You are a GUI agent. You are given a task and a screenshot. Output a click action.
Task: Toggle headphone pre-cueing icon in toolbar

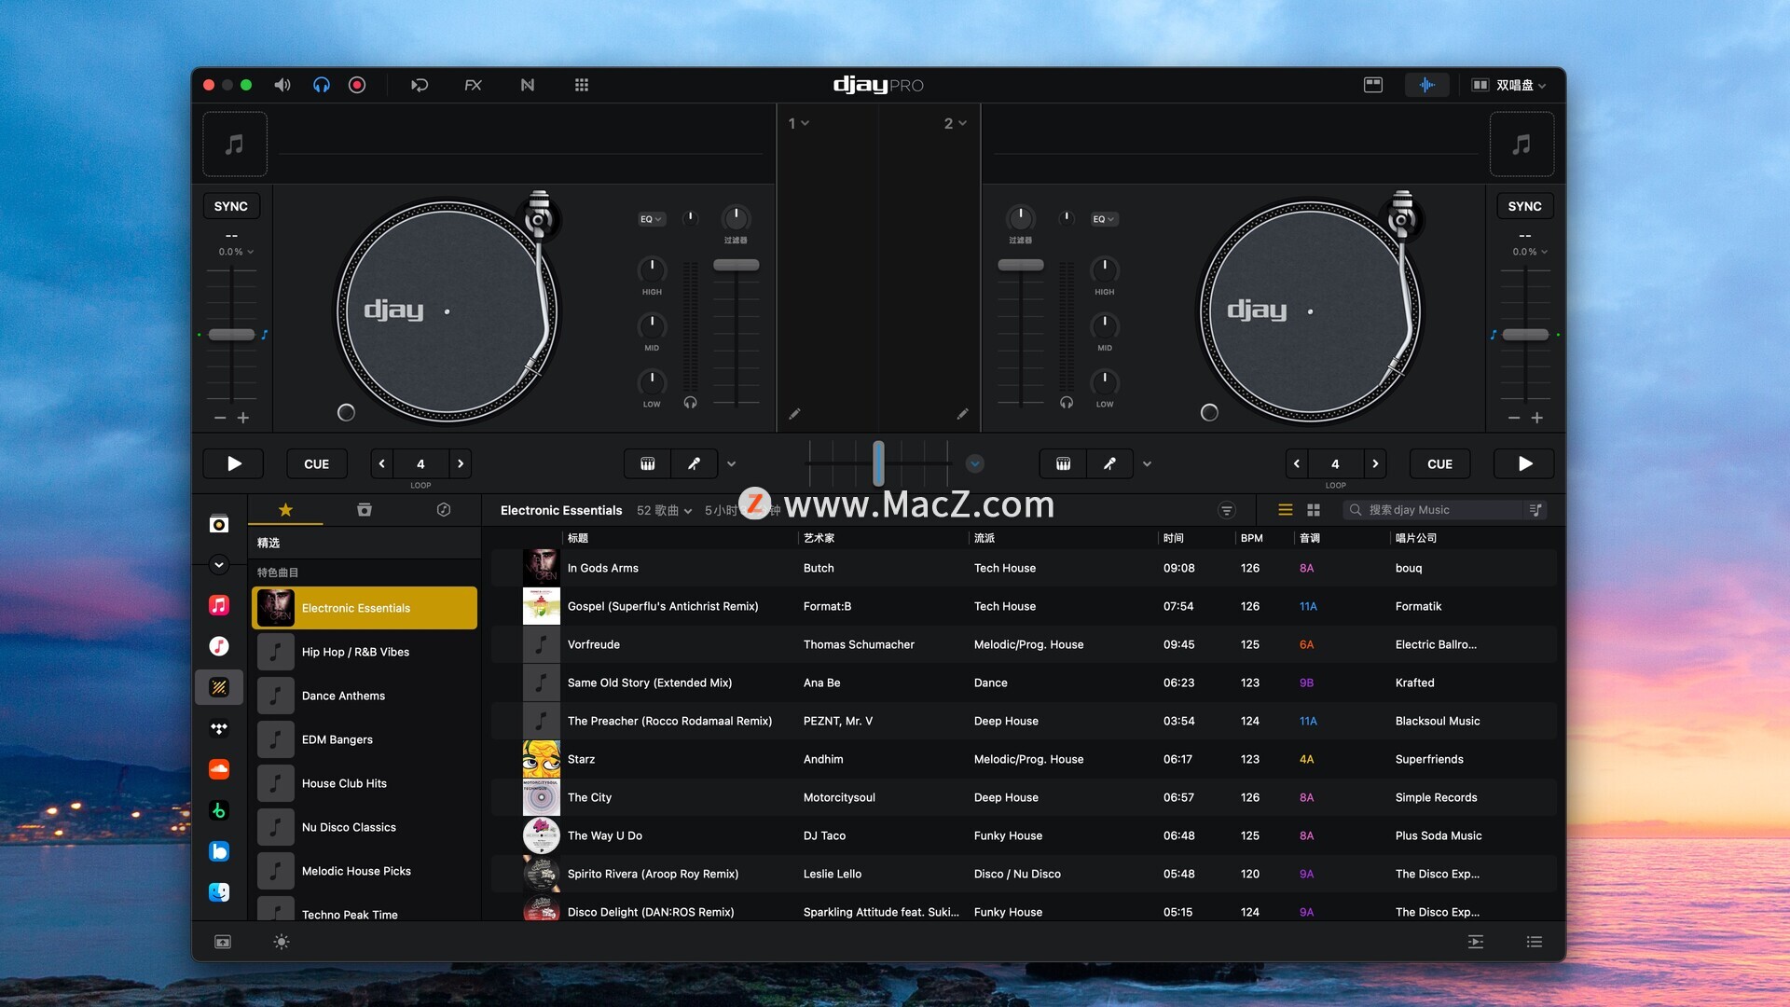[x=322, y=85]
